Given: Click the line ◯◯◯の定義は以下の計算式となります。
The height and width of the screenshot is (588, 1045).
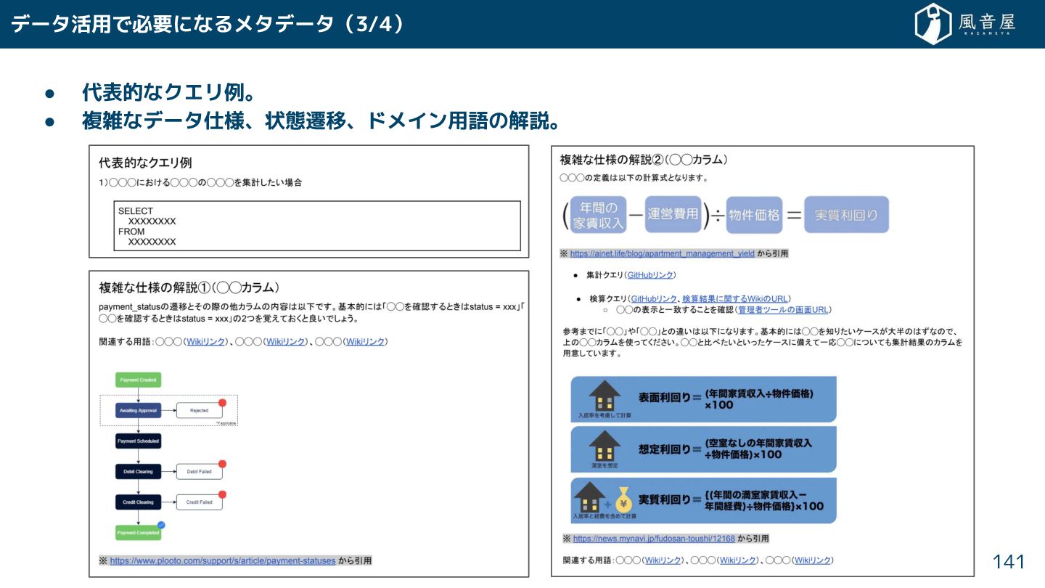Looking at the screenshot, I should point(634,178).
